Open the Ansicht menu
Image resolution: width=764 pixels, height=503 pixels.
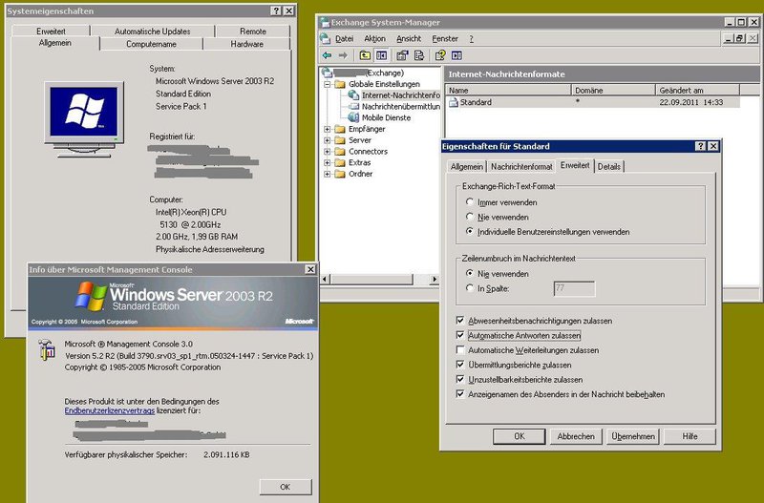tap(409, 38)
